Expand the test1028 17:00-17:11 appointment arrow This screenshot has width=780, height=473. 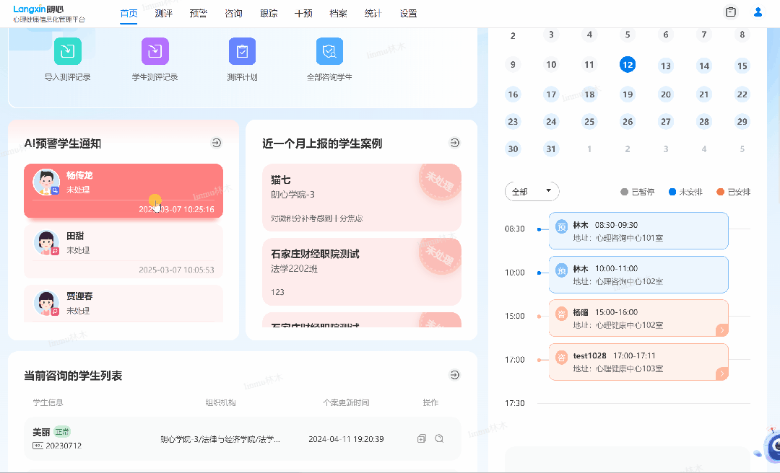pos(721,373)
